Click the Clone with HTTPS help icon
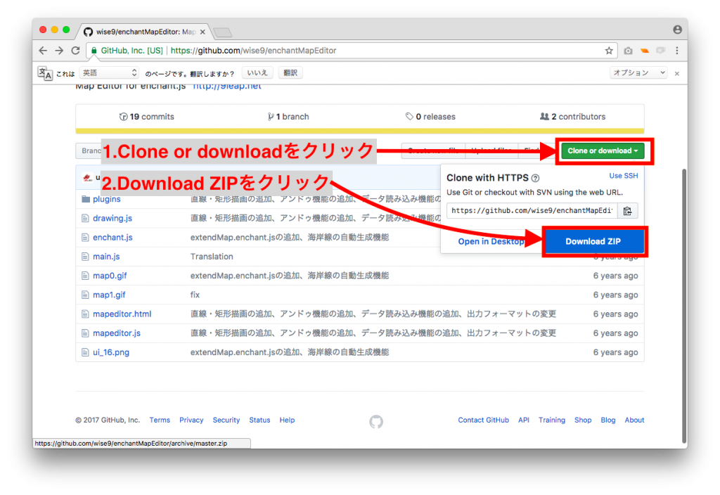Viewport: 720px width, 495px height. (x=535, y=178)
